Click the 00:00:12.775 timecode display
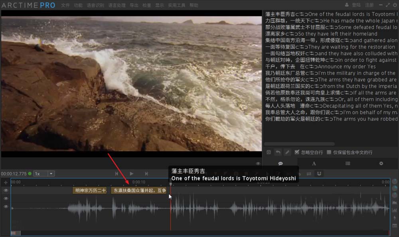The width and height of the screenshot is (399, 237). (14, 174)
